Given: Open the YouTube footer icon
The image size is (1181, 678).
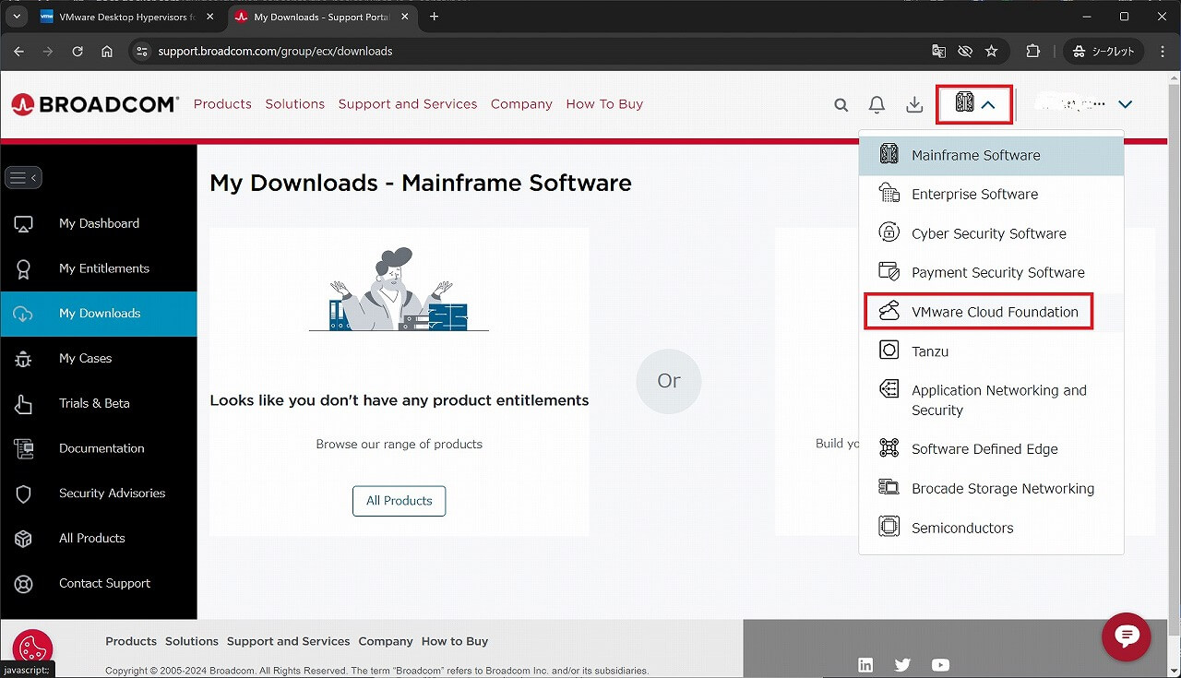Looking at the screenshot, I should pos(940,664).
